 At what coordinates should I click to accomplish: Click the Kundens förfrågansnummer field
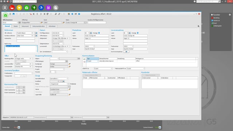point(97,23)
